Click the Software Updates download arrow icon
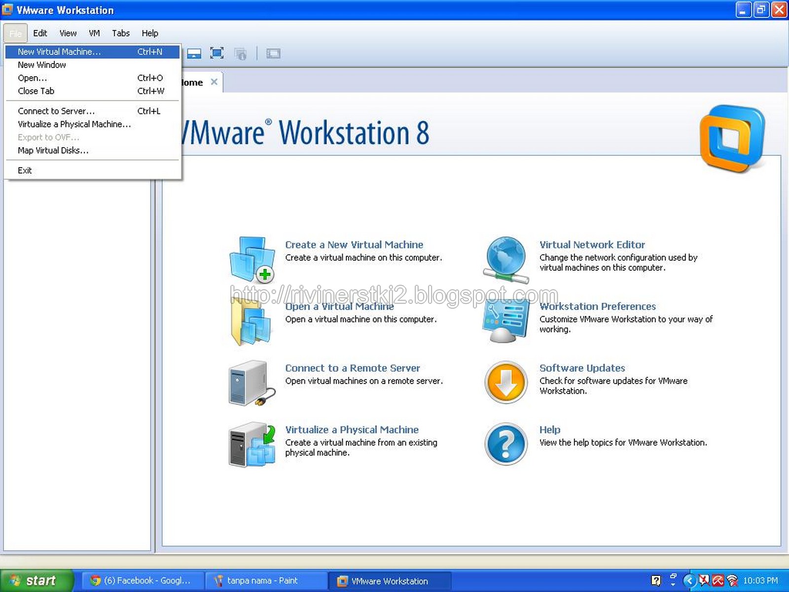The width and height of the screenshot is (789, 592). coord(506,383)
